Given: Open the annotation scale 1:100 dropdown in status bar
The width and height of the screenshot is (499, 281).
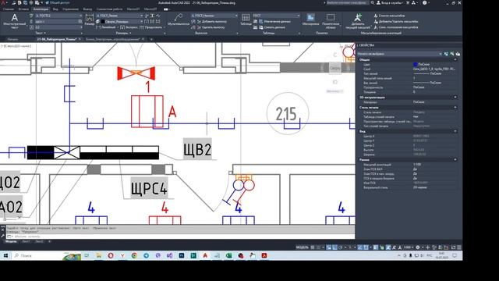Looking at the screenshot, I should (409, 247).
